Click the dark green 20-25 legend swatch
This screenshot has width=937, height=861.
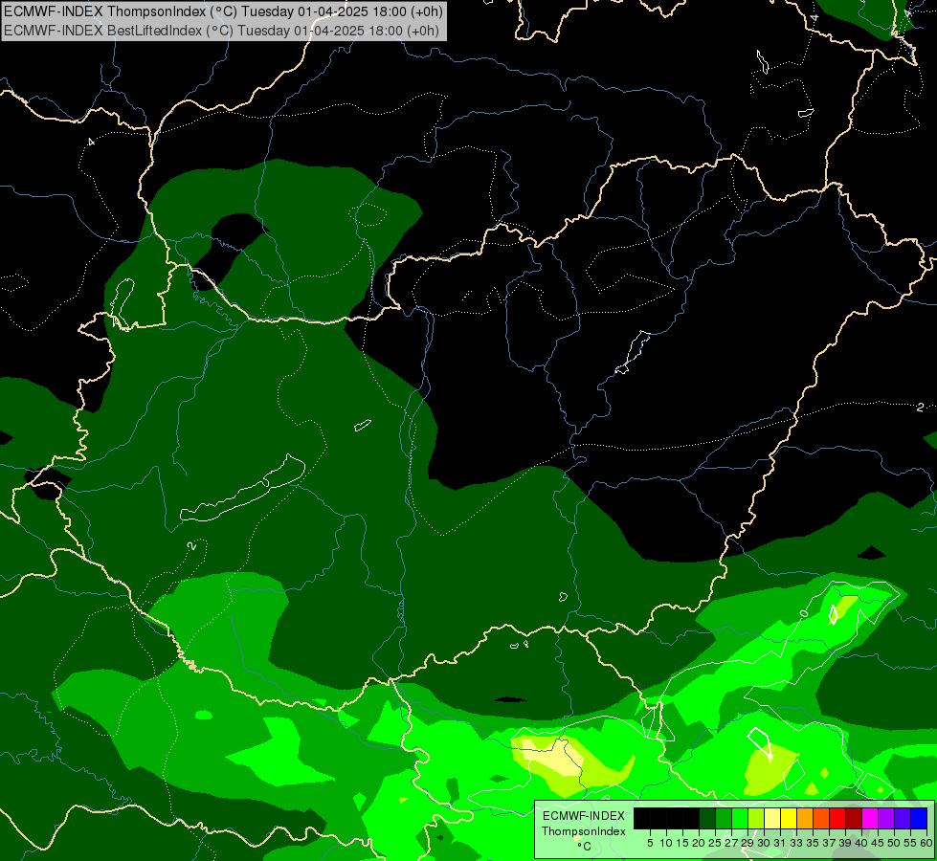coord(707,819)
